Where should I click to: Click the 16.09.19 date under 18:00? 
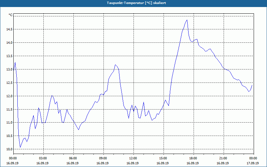pos(193,163)
